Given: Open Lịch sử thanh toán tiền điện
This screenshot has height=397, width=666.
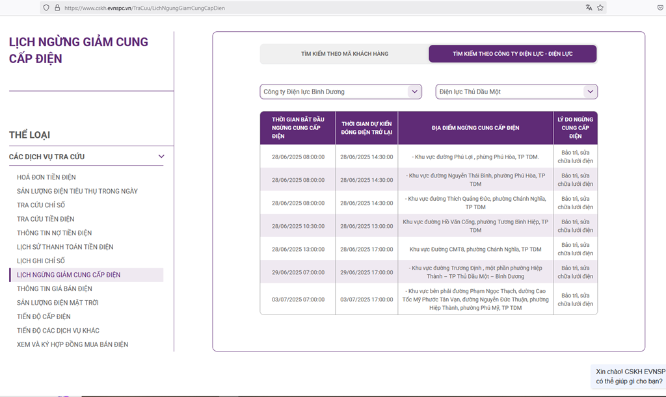Looking at the screenshot, I should pos(65,247).
